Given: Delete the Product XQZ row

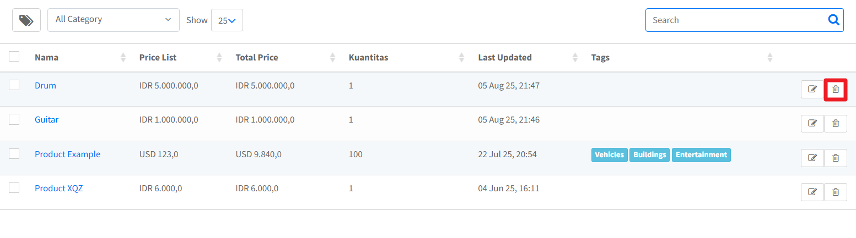Looking at the screenshot, I should coord(836,192).
